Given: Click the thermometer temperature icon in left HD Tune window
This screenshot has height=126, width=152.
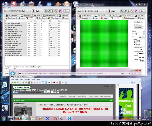Looking at the screenshot, I should pyautogui.click(x=33, y=11).
